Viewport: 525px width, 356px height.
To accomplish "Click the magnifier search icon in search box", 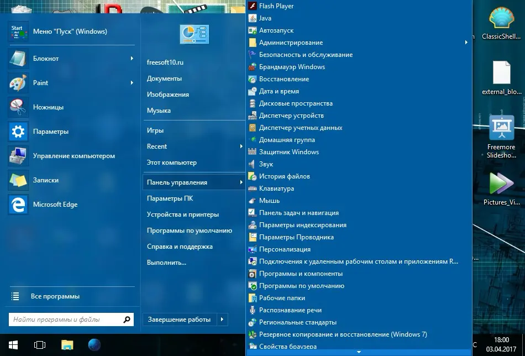I will tap(127, 320).
